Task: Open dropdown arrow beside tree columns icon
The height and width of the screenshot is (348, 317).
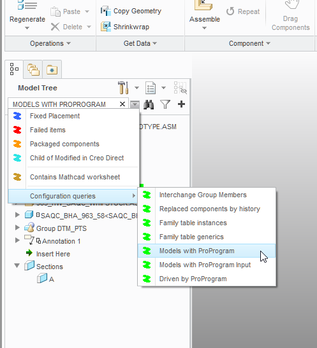Action: click(x=163, y=88)
